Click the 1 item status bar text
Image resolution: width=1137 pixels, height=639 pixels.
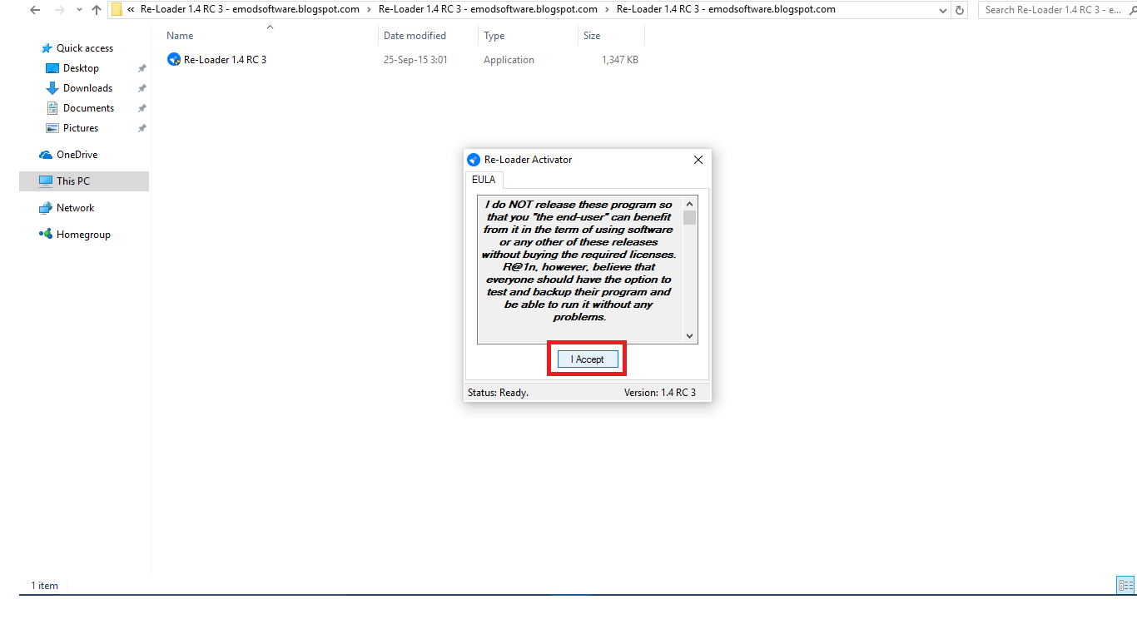click(45, 586)
